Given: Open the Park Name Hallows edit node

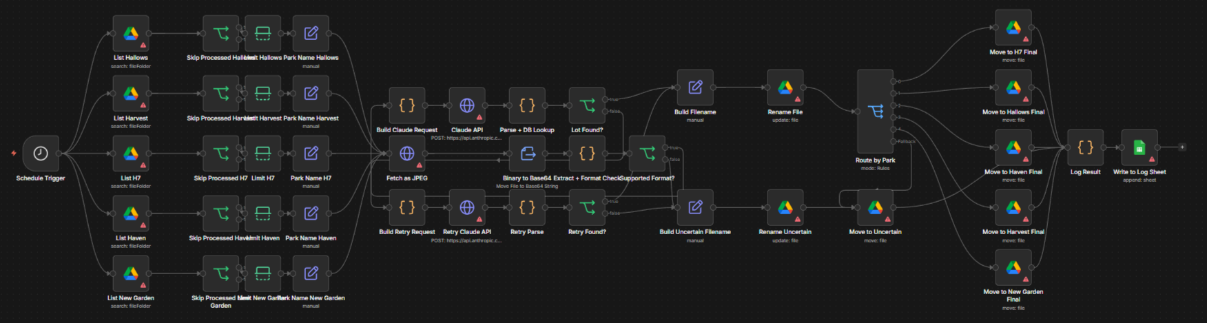Looking at the screenshot, I should pos(311,33).
